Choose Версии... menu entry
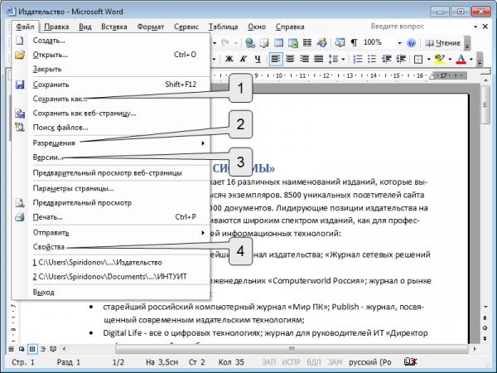The image size is (497, 373). [111, 157]
